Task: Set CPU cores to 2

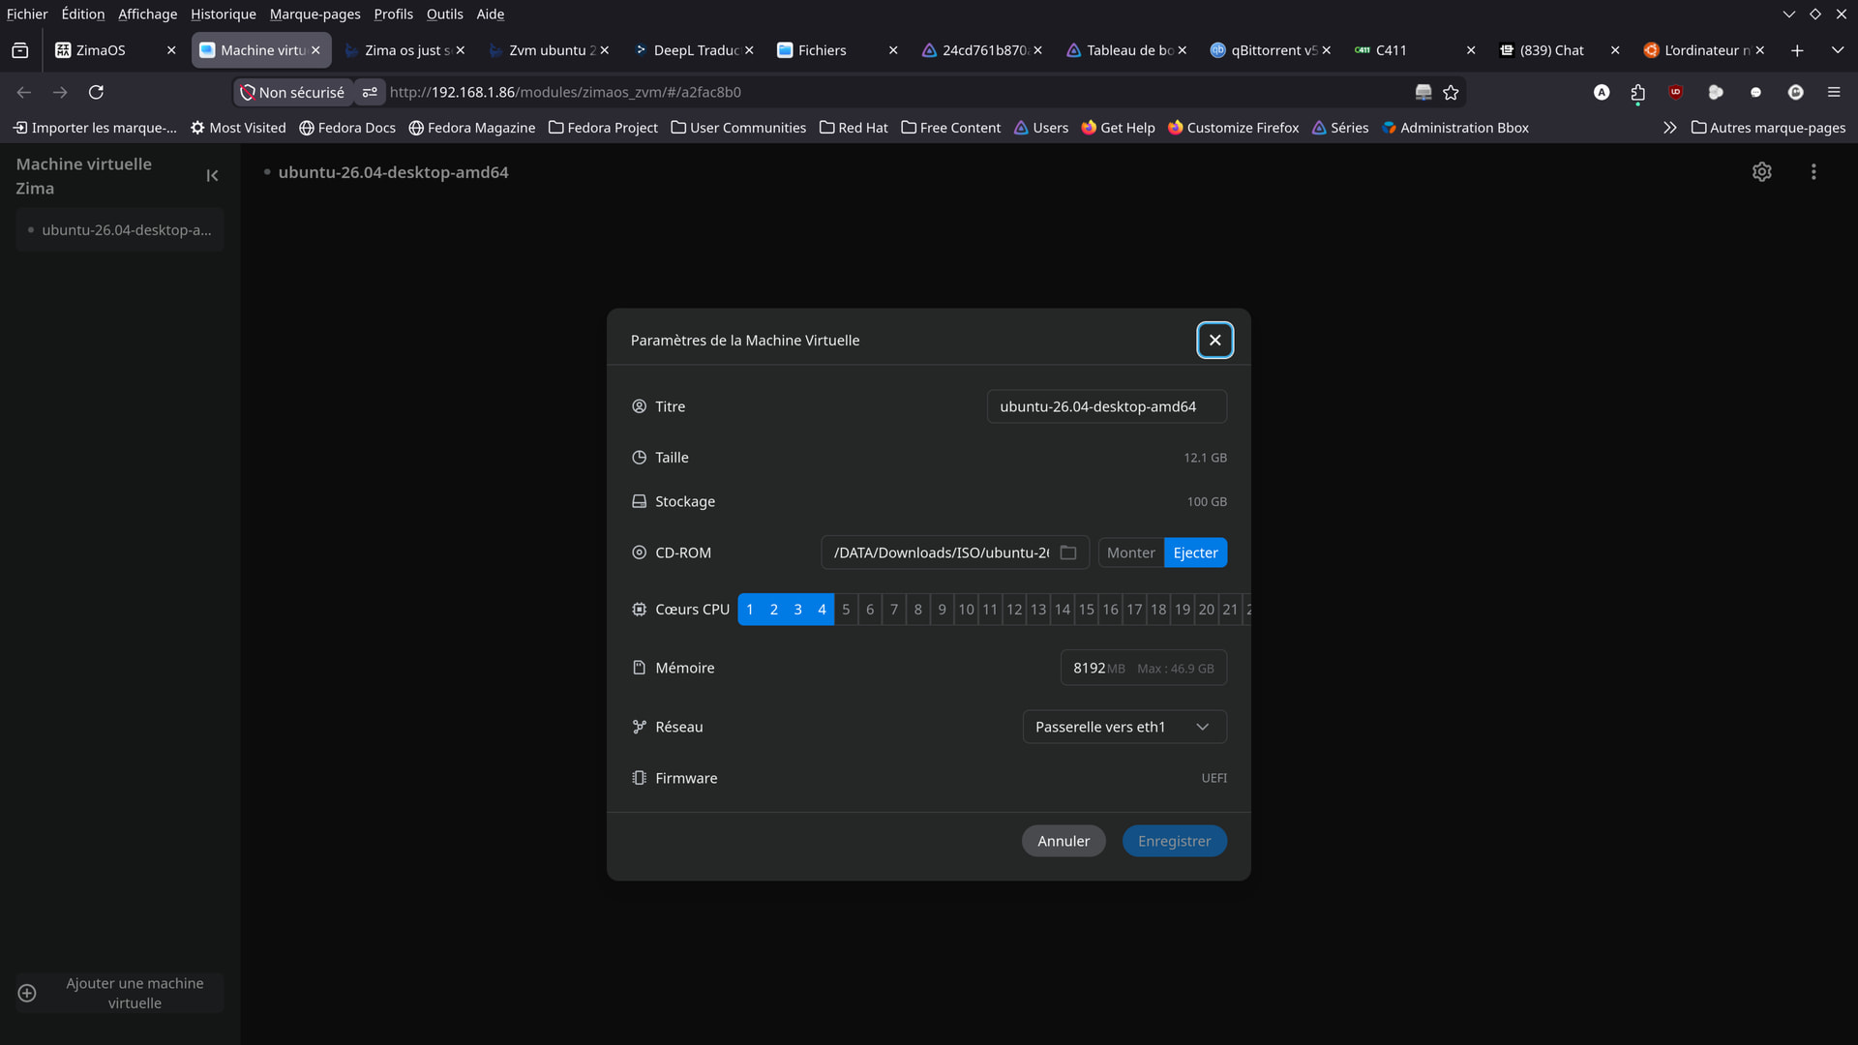Action: pyautogui.click(x=773, y=610)
